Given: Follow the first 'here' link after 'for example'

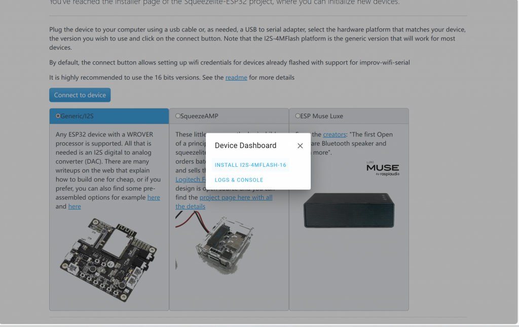Looking at the screenshot, I should (154, 197).
